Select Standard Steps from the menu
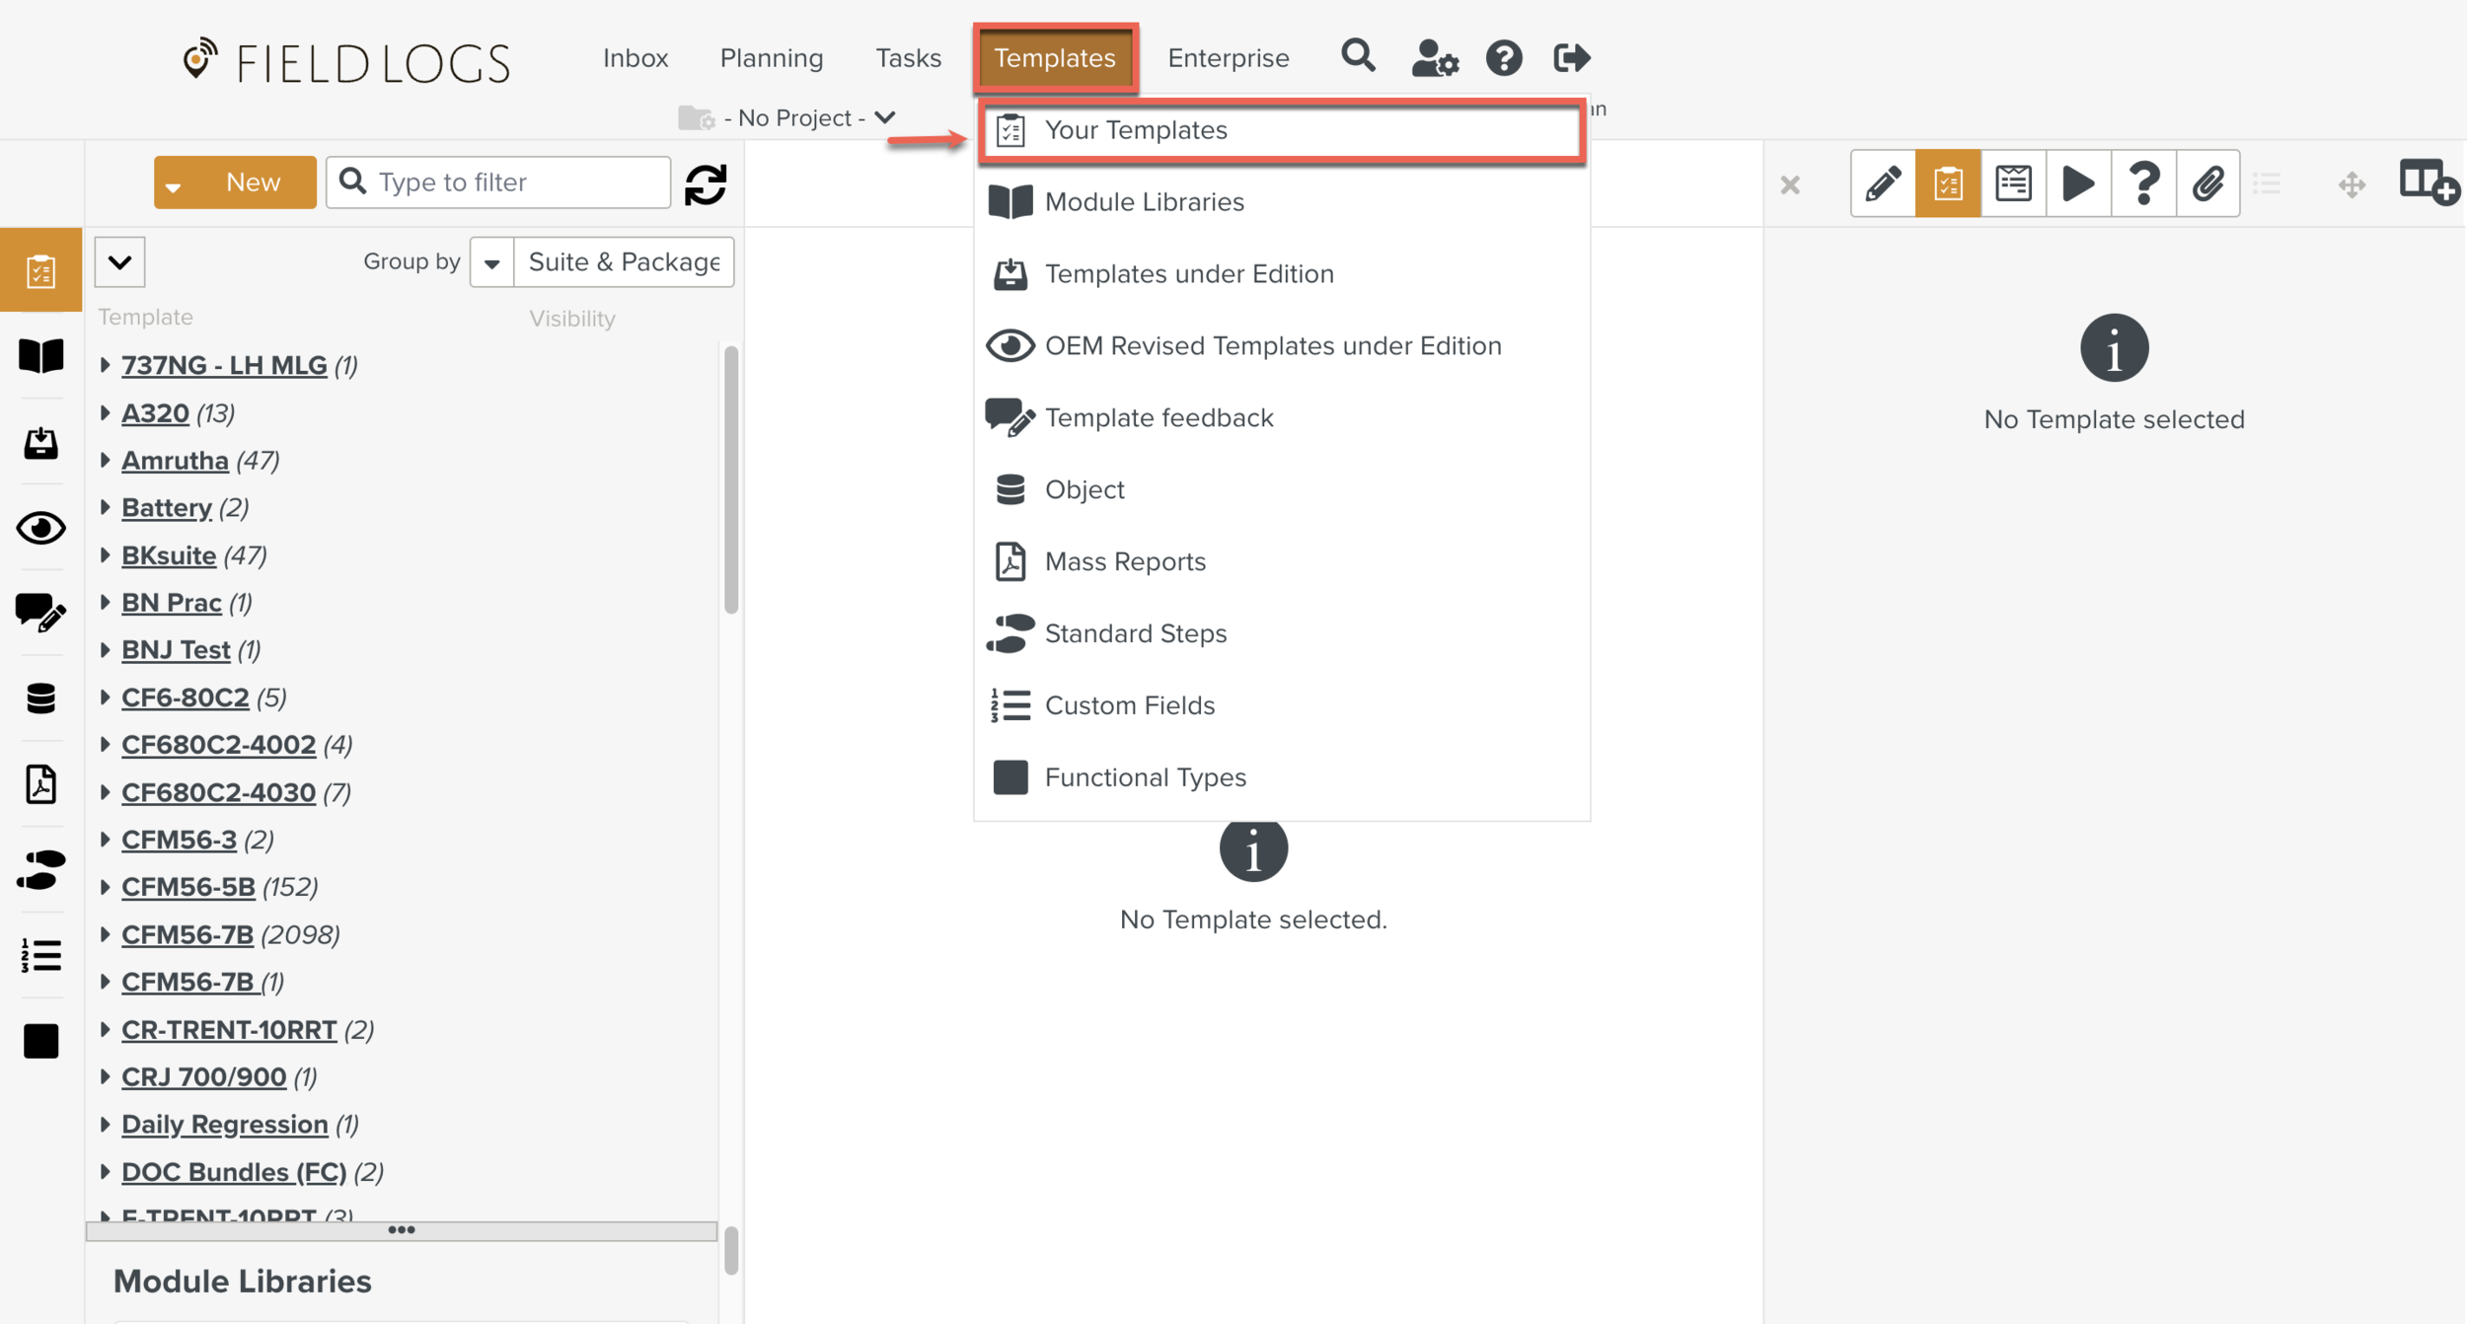2467x1324 pixels. (x=1283, y=633)
